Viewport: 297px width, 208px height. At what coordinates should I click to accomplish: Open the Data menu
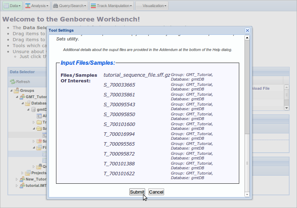(x=12, y=6)
